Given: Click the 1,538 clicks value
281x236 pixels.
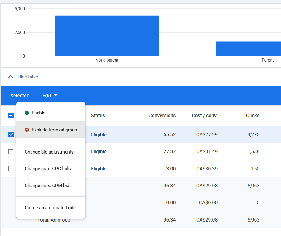Looking at the screenshot, I should 253,152.
